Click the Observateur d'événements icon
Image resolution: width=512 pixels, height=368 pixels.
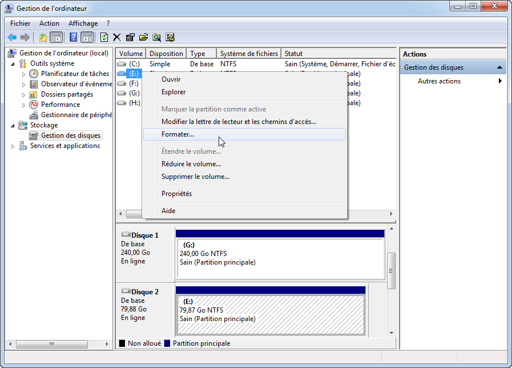point(34,84)
